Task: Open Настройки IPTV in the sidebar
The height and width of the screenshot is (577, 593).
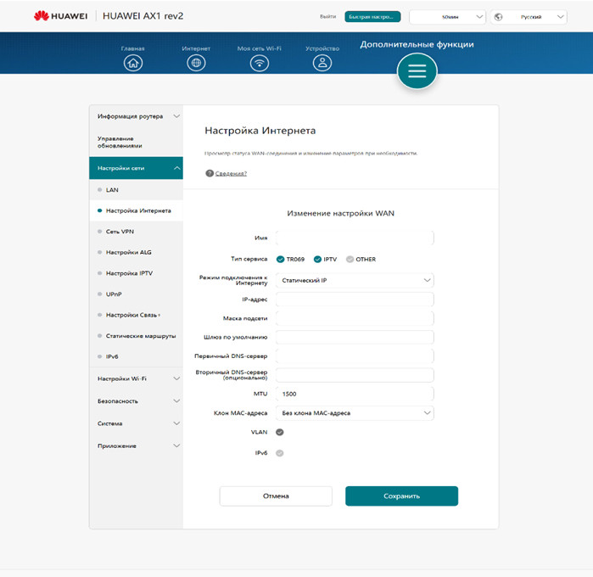Action: coord(129,273)
